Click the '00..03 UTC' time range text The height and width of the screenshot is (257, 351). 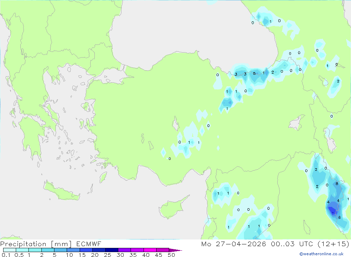pos(292,244)
